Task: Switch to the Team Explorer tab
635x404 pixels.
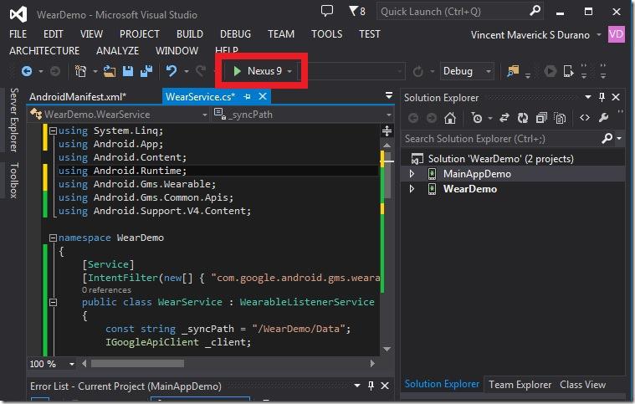Action: pos(520,385)
